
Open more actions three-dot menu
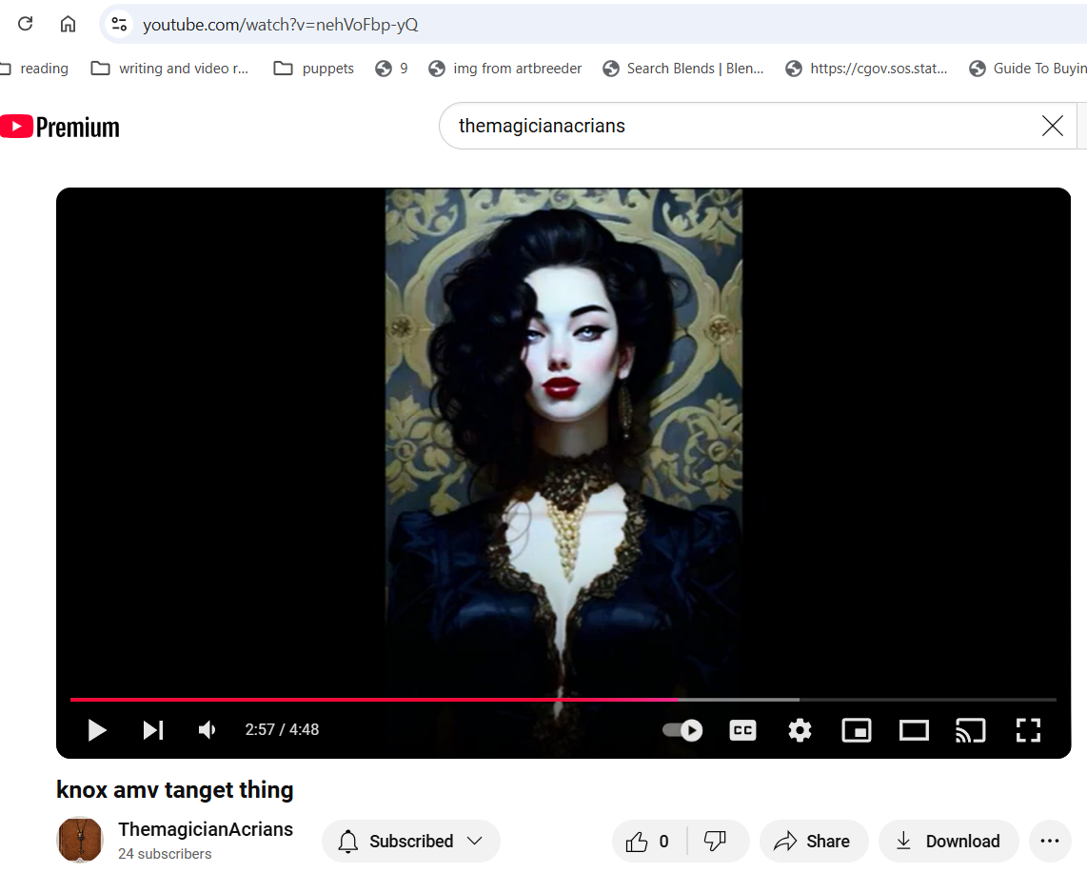(1050, 842)
